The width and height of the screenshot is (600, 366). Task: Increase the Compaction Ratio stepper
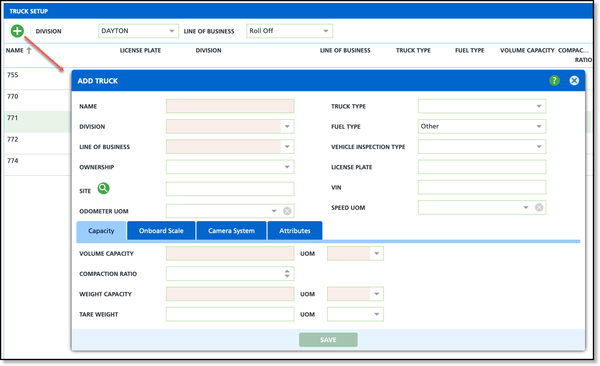[287, 271]
